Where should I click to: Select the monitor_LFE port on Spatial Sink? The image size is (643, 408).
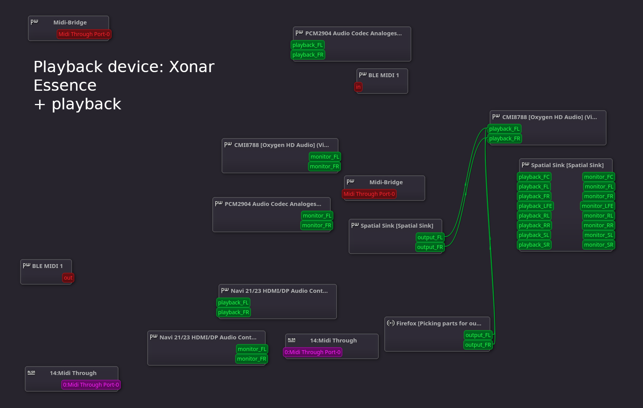tap(598, 206)
